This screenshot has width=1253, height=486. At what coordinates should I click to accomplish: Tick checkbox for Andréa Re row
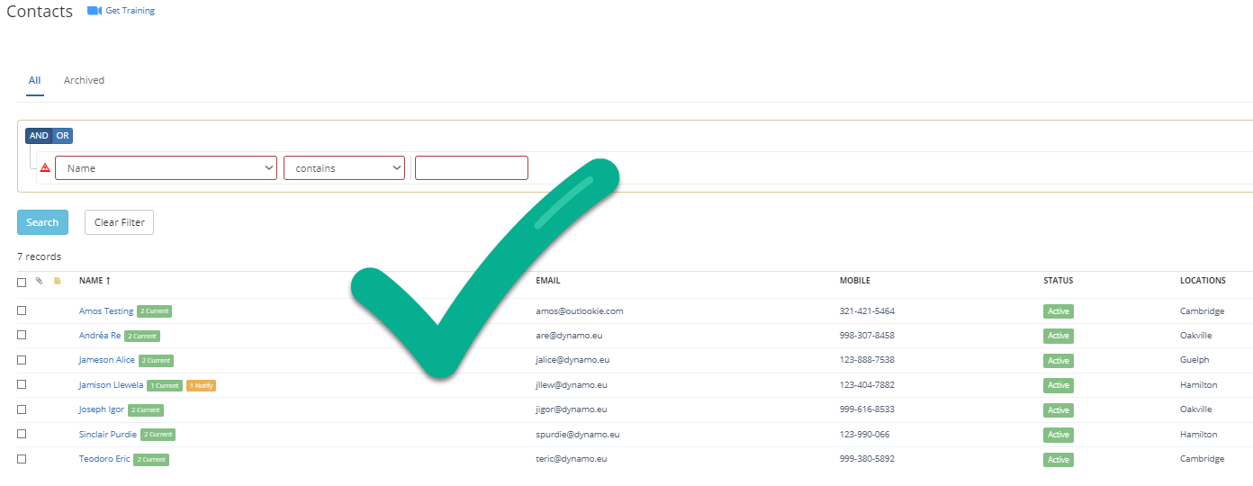[x=22, y=335]
